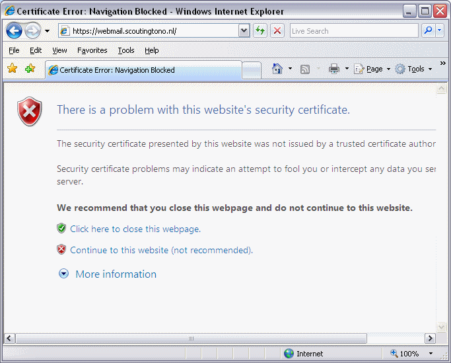Click here to close this webpage link

click(135, 229)
